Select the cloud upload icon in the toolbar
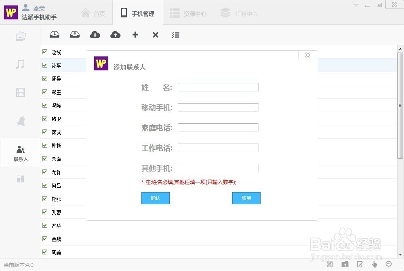Screen dimensions: 404x271 (x=115, y=35)
